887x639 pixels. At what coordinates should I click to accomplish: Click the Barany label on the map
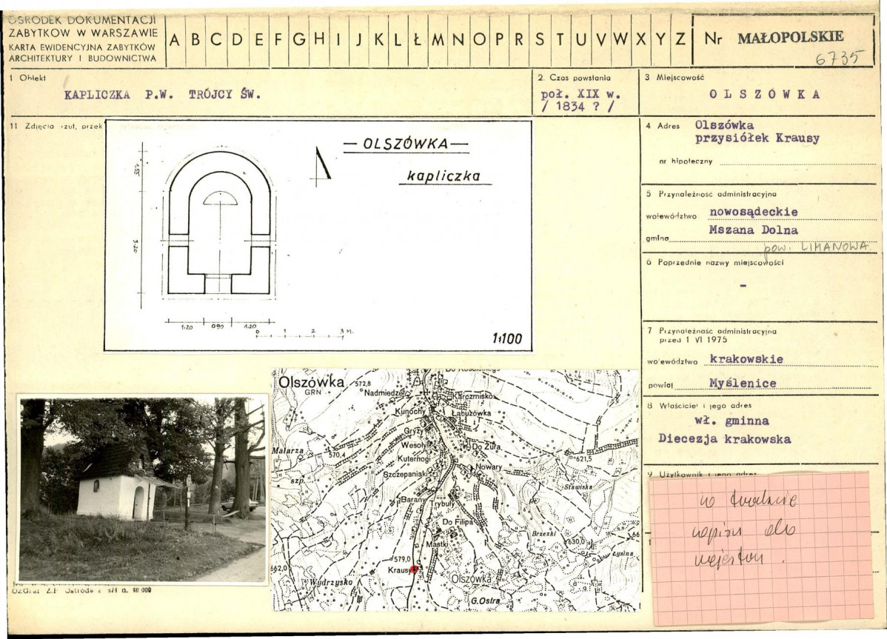412,500
